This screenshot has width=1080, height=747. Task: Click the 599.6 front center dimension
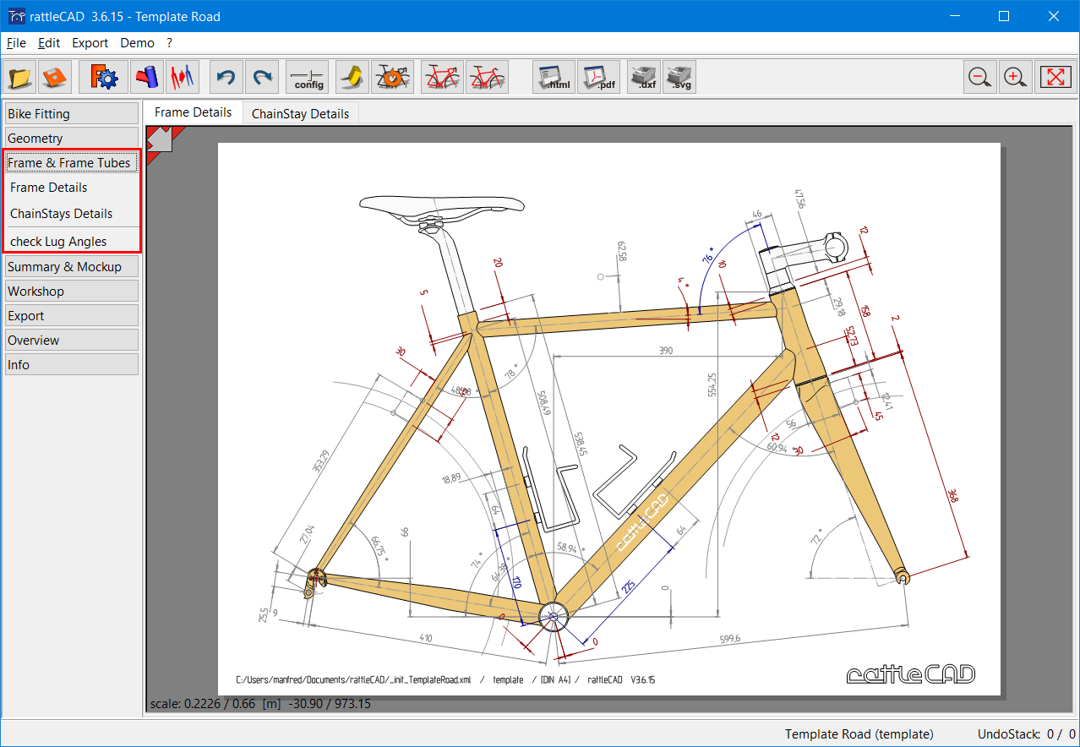(729, 639)
